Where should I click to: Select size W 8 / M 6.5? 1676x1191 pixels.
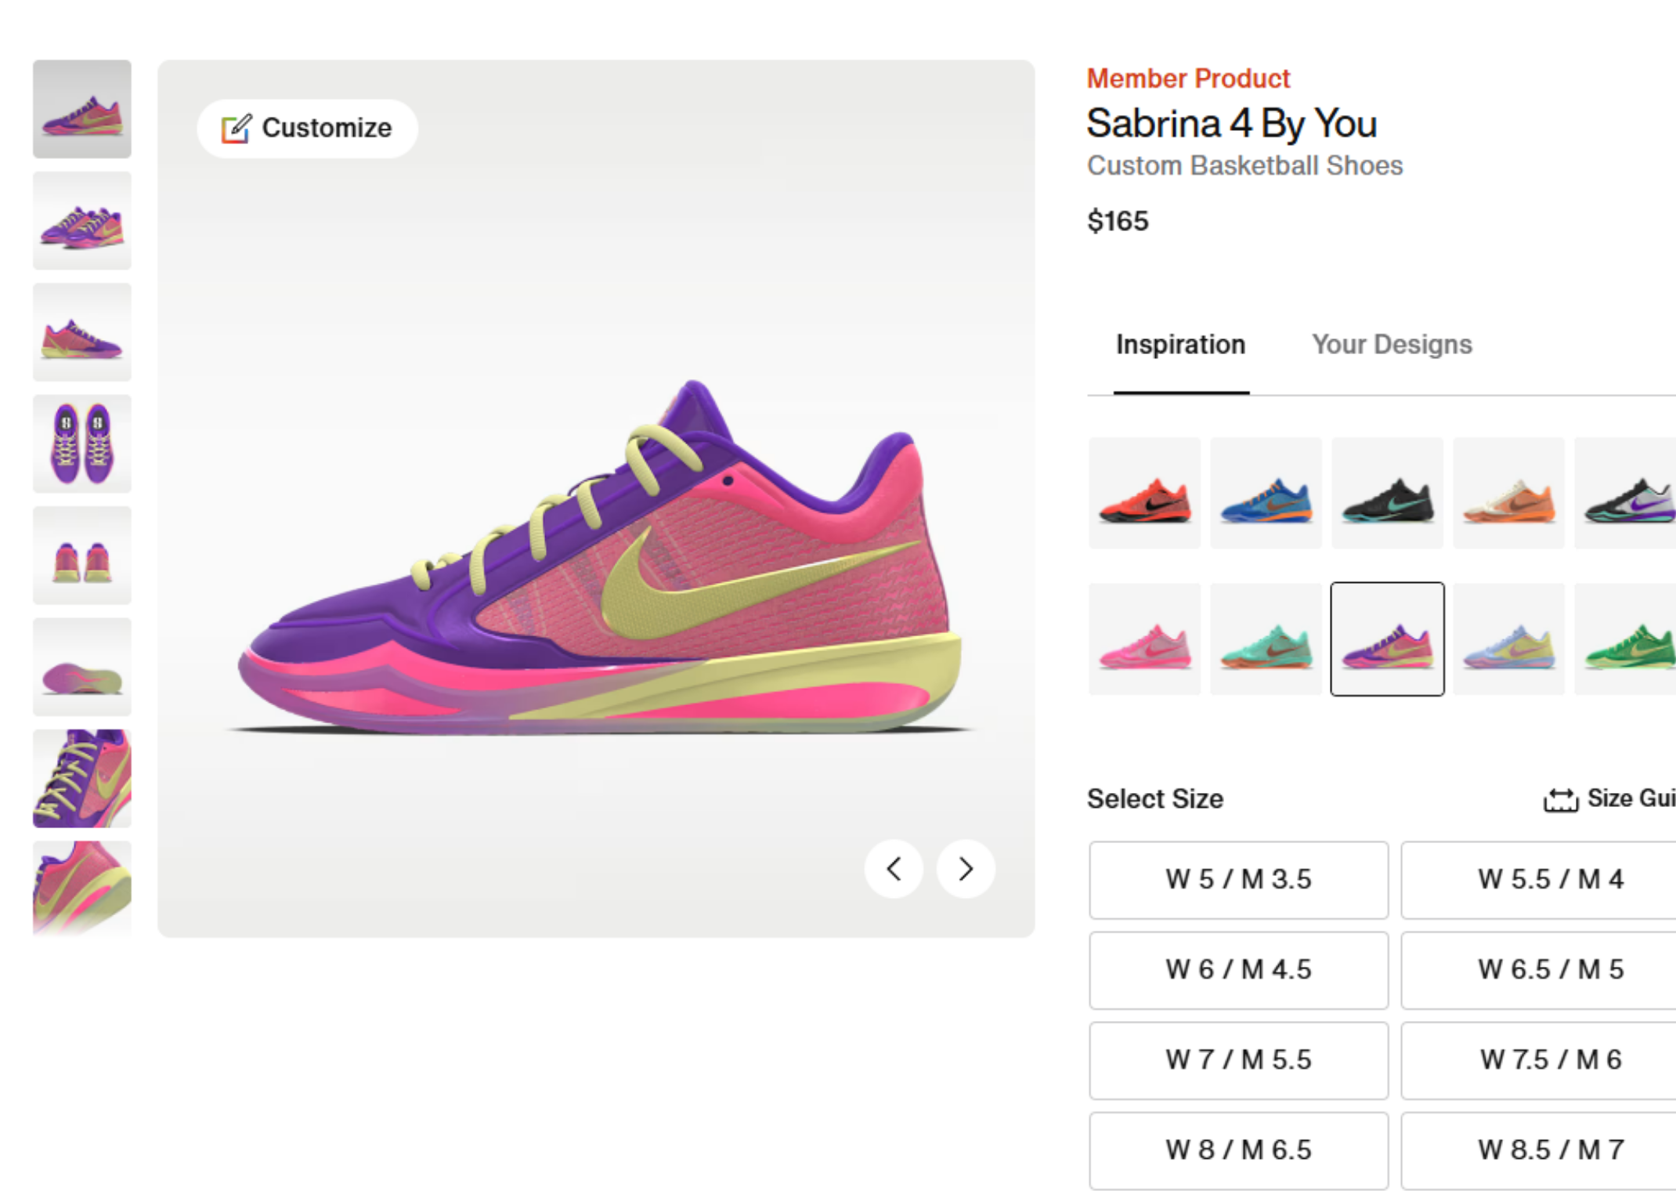click(1238, 1150)
